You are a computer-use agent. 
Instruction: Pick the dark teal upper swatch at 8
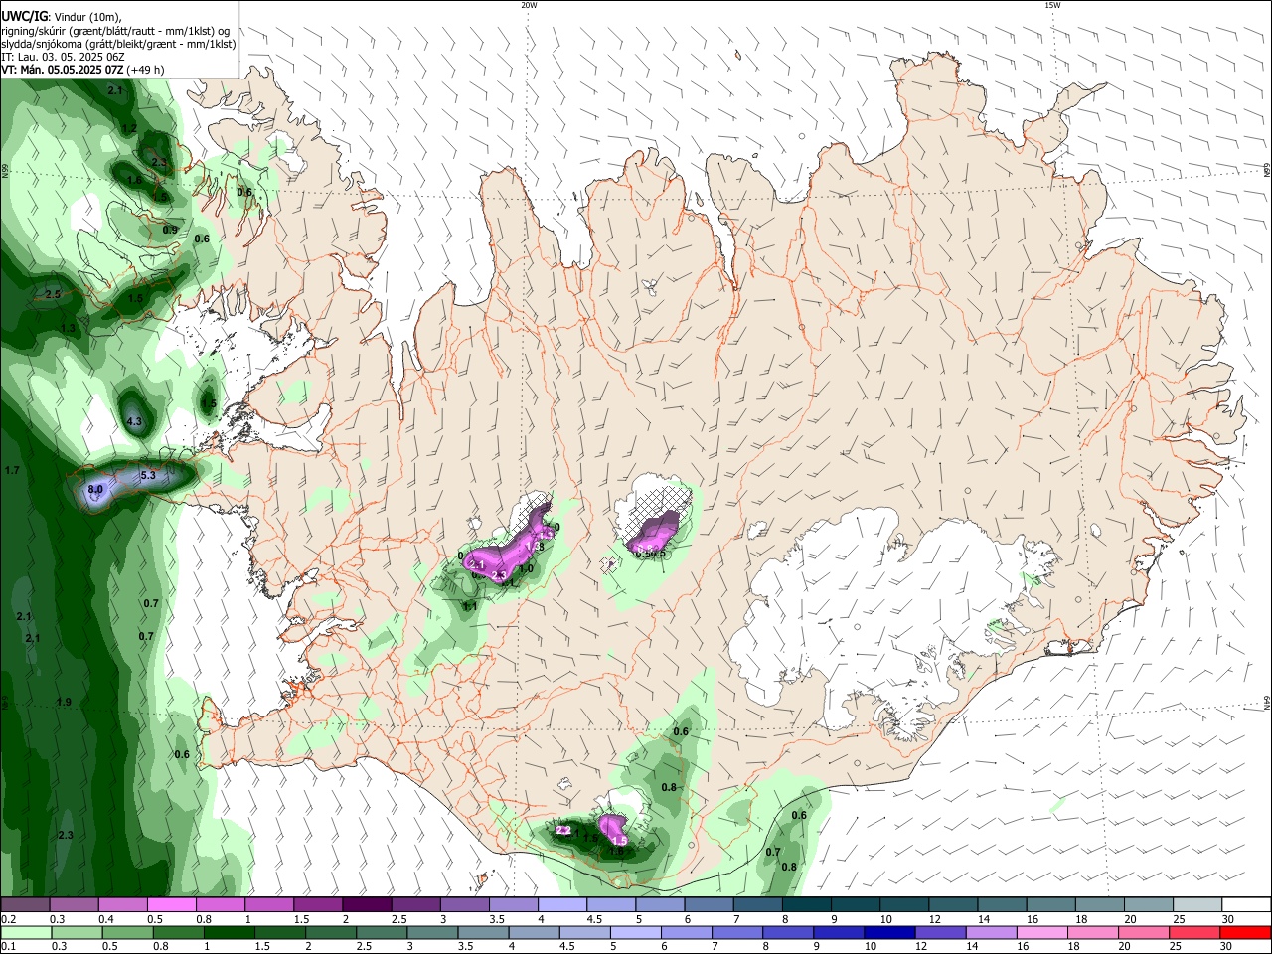pyautogui.click(x=807, y=904)
